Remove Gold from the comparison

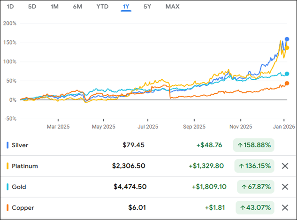[x=284, y=187]
